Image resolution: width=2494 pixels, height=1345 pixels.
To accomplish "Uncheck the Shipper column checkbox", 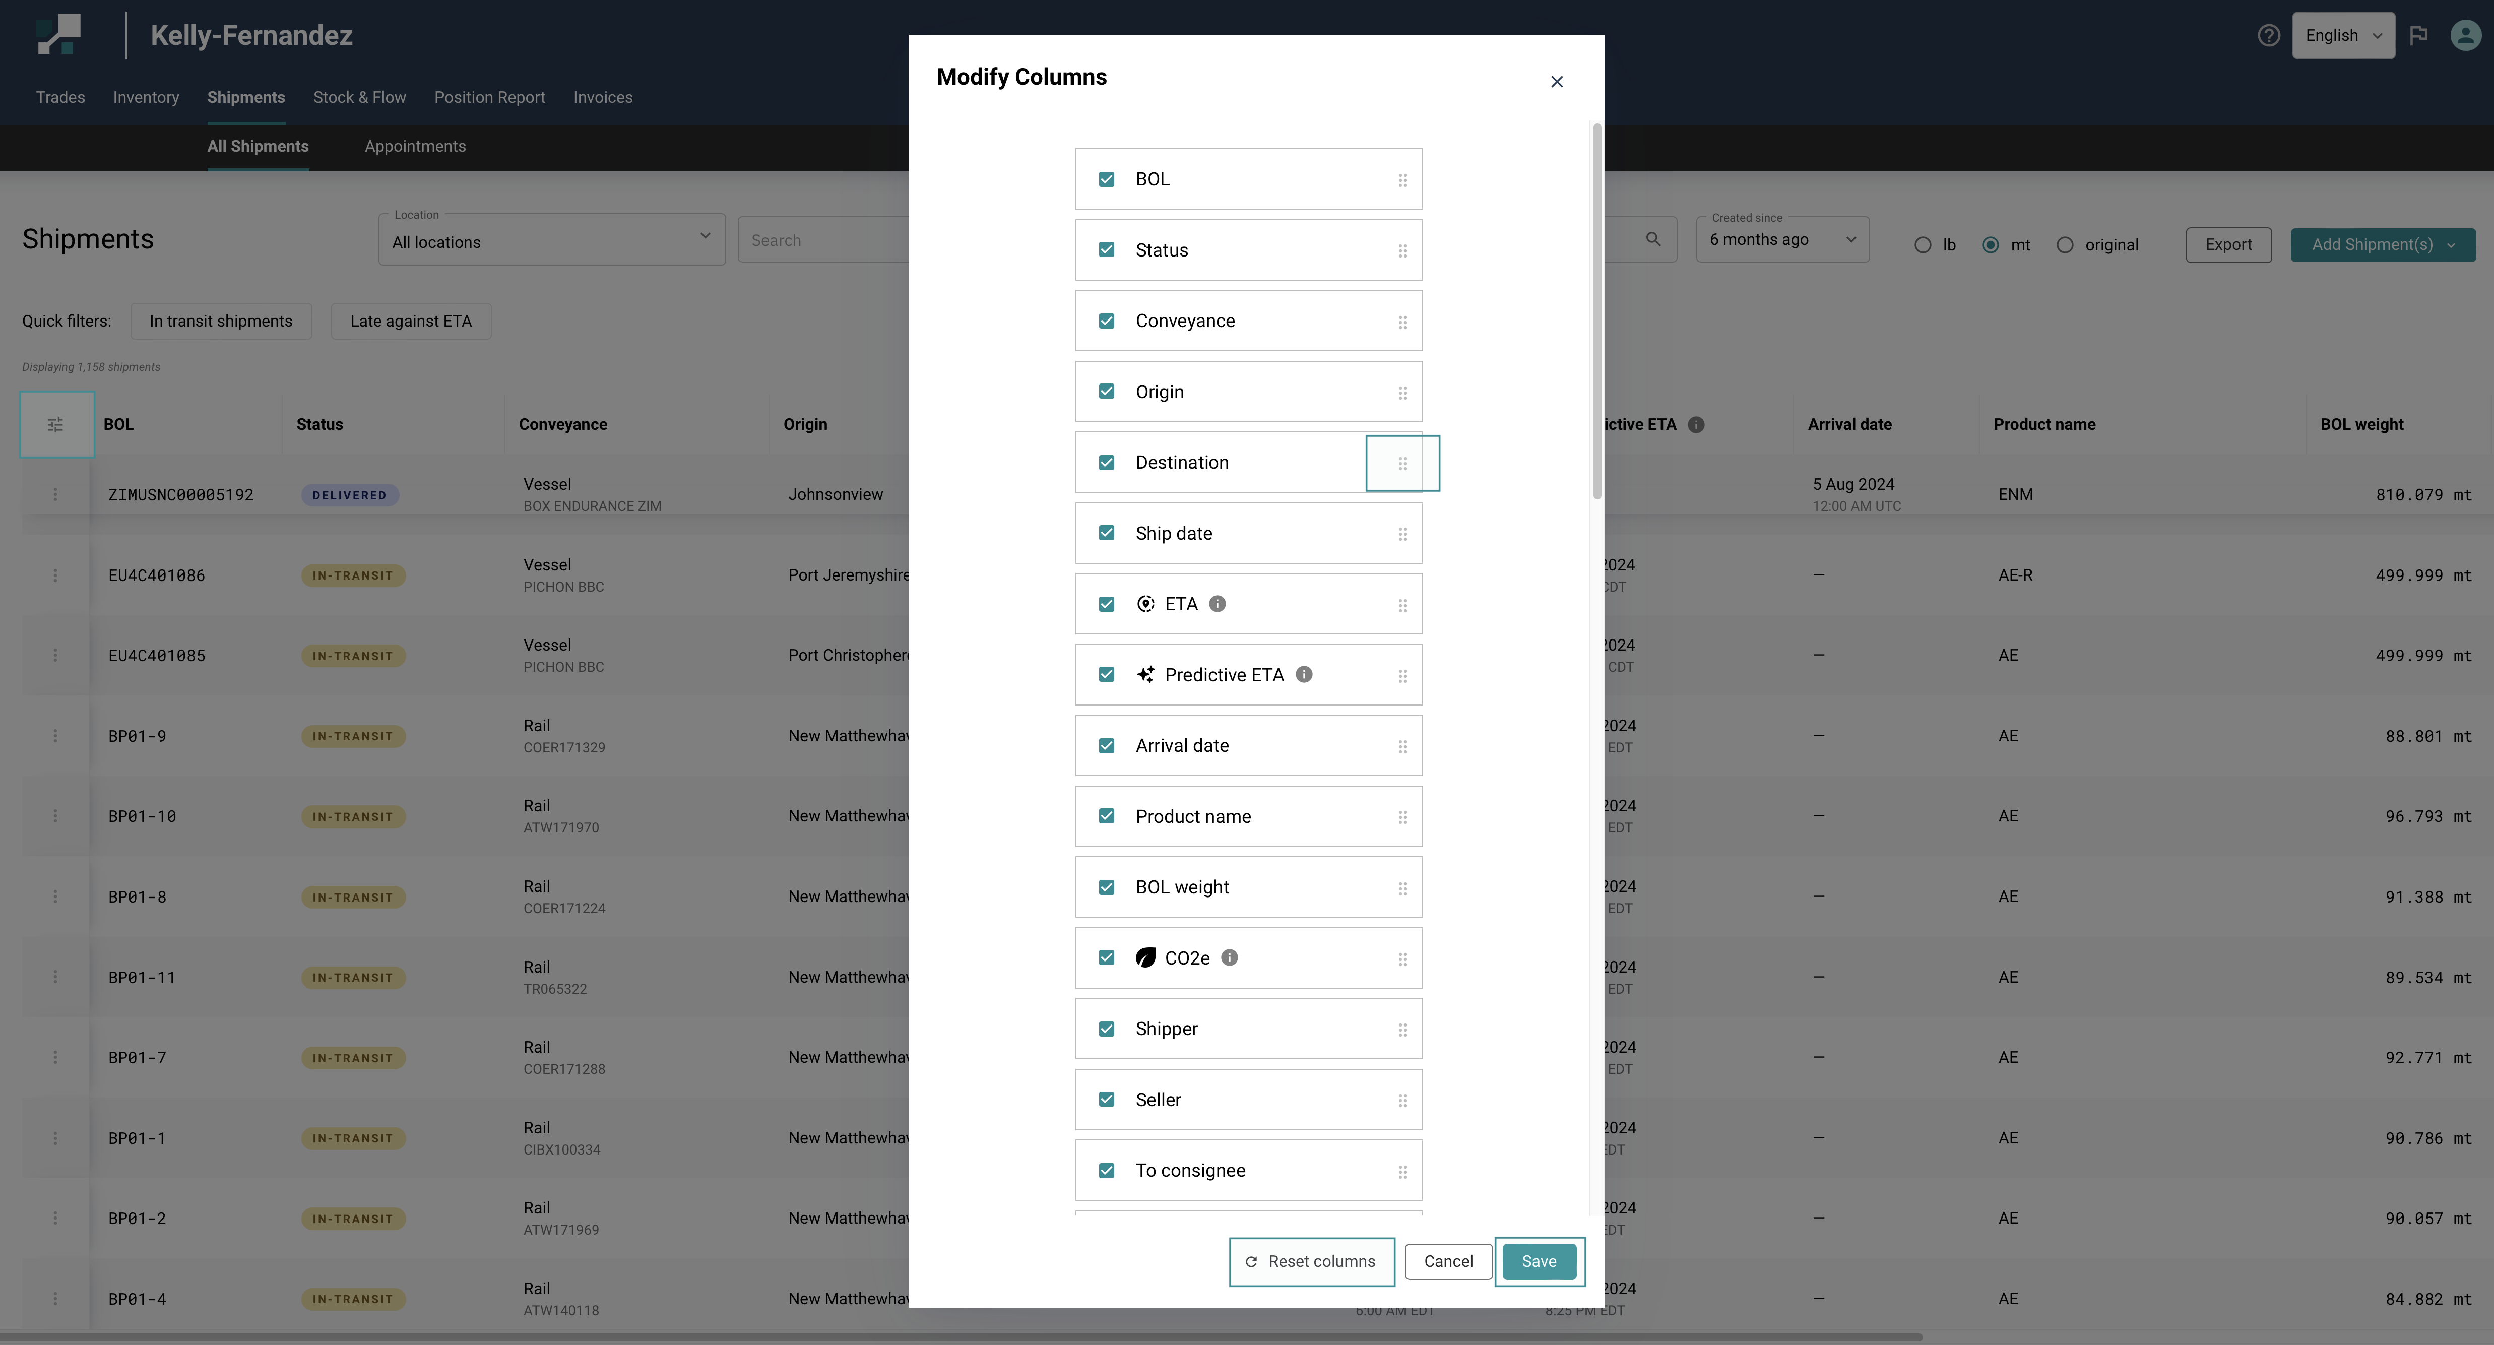I will tap(1107, 1029).
